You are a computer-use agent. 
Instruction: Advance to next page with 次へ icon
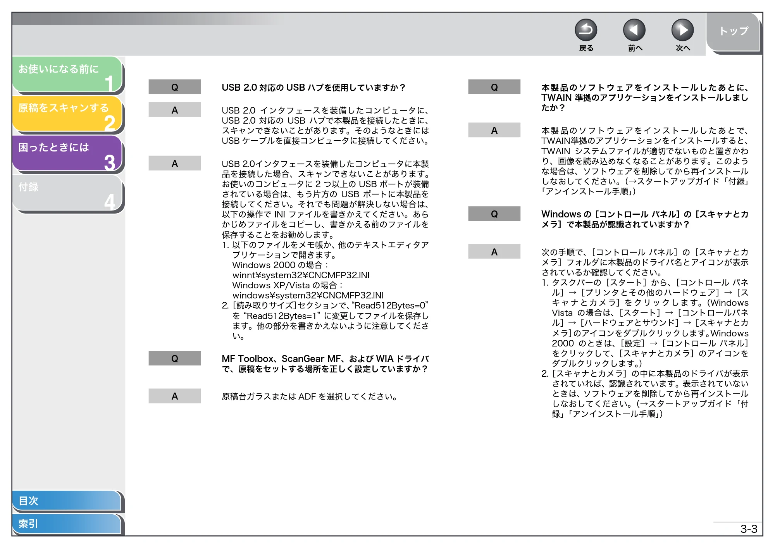click(682, 30)
